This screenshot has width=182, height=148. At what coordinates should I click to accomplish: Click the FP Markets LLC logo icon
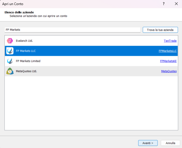click(x=10, y=51)
